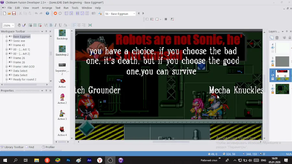The image size is (292, 164).
Task: Delete the selected layer trash icon
Action: pyautogui.click(x=277, y=38)
